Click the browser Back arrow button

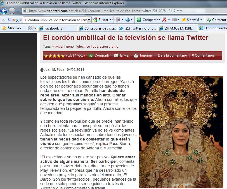pyautogui.click(x=4, y=11)
